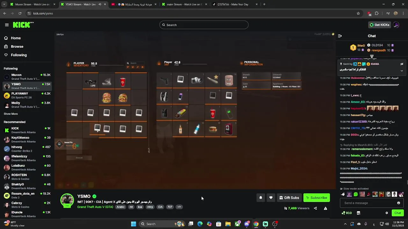
Task: Click the Gift Subs button
Action: tap(289, 198)
